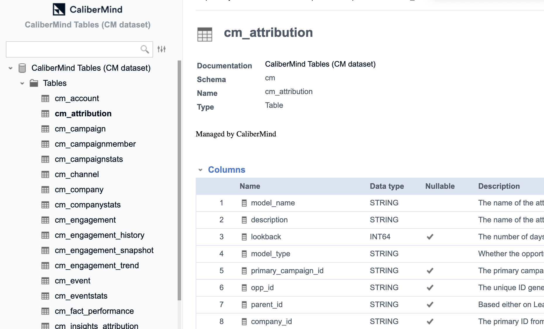544x329 pixels.
Task: Open the search filter settings sliders icon
Action: [162, 49]
